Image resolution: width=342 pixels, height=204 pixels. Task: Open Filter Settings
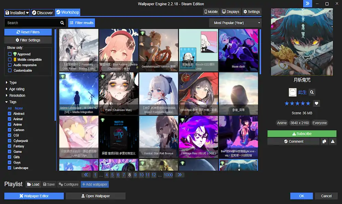click(28, 40)
